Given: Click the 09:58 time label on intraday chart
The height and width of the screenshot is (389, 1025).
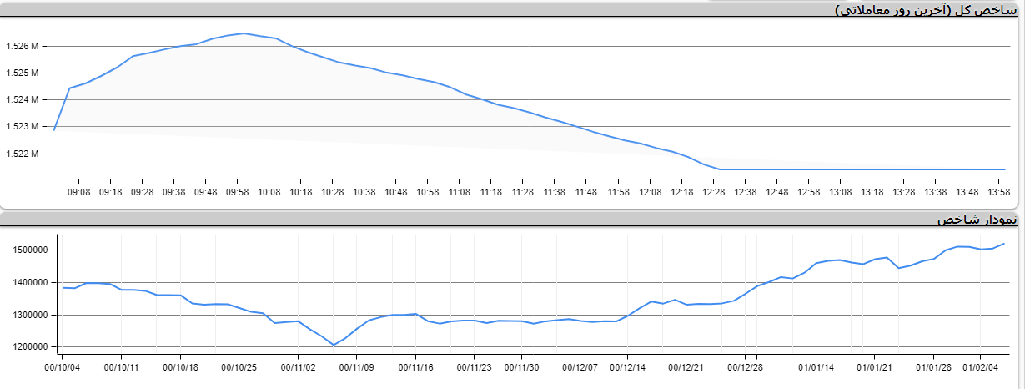Looking at the screenshot, I should pos(237,192).
